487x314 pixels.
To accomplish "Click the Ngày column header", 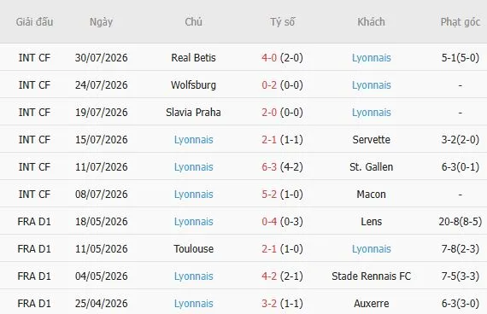I will pos(102,22).
